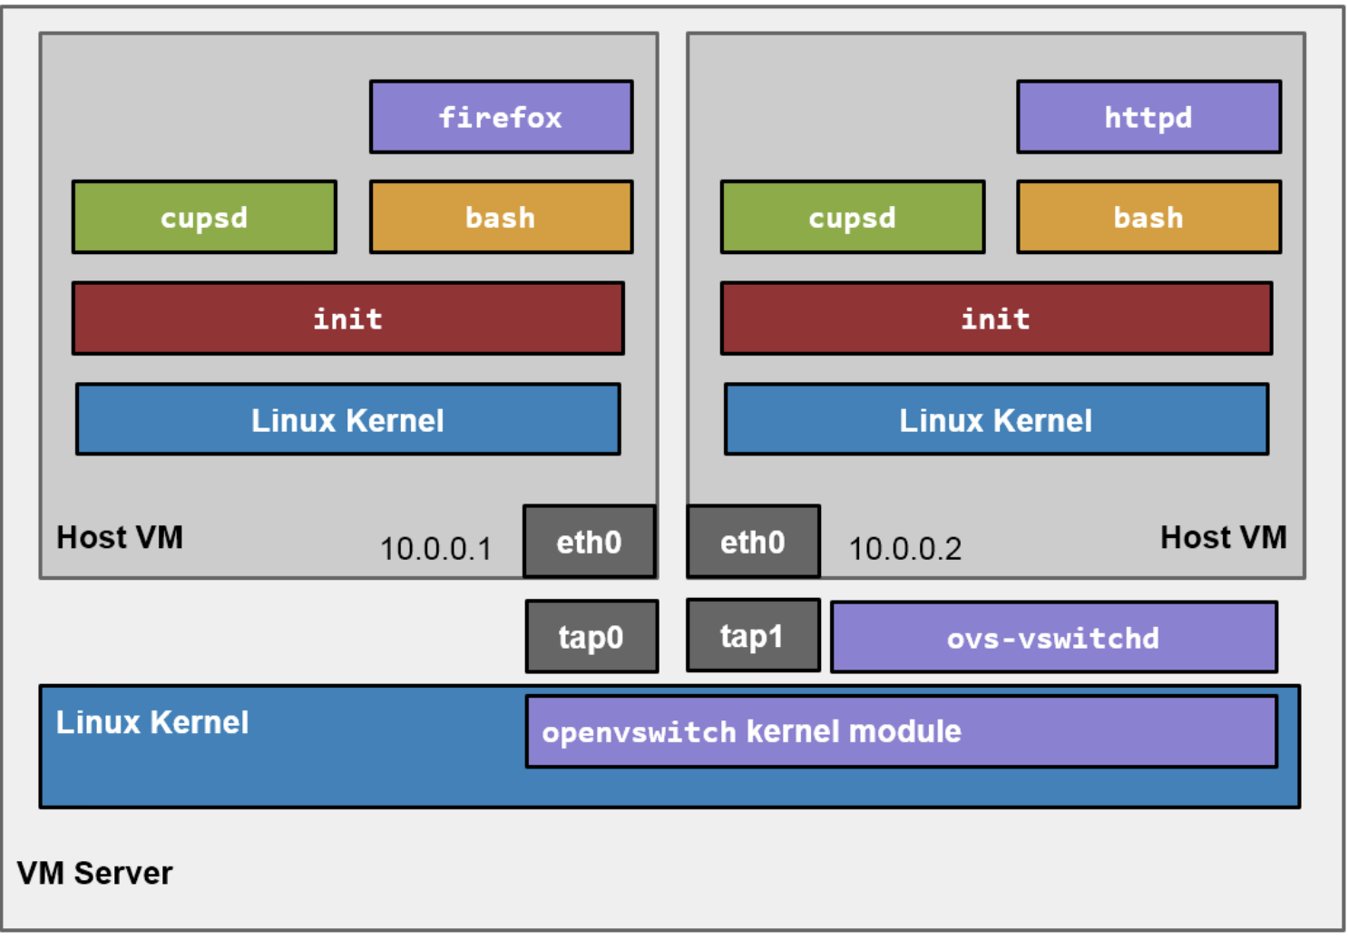Click cupsd in the right Host VM

(852, 218)
